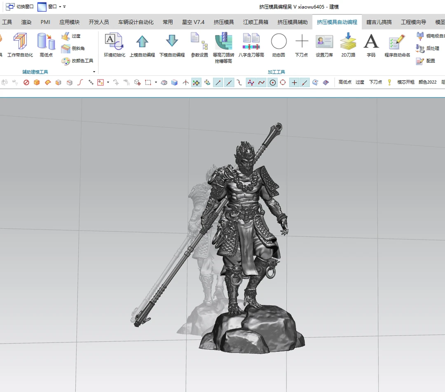Click 切换窗口 in the title bar
The height and width of the screenshot is (392, 445).
pos(20,7)
